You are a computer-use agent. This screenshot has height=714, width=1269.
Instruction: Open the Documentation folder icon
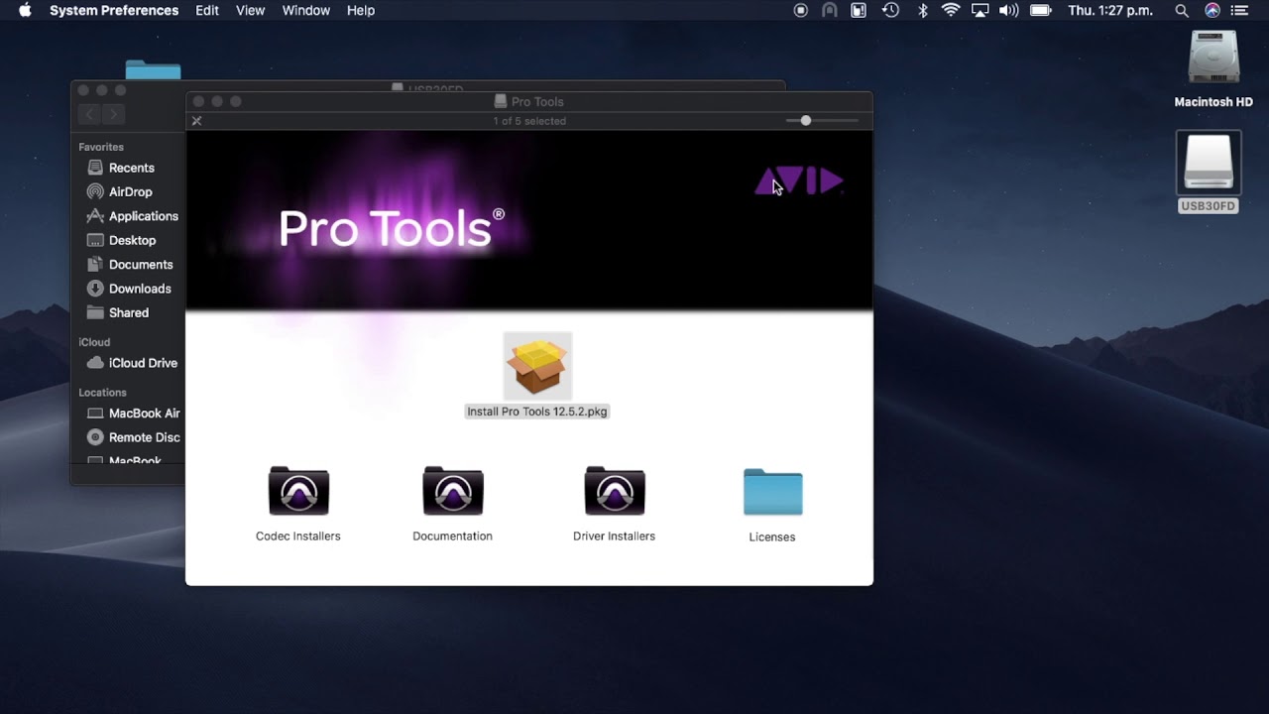453,490
